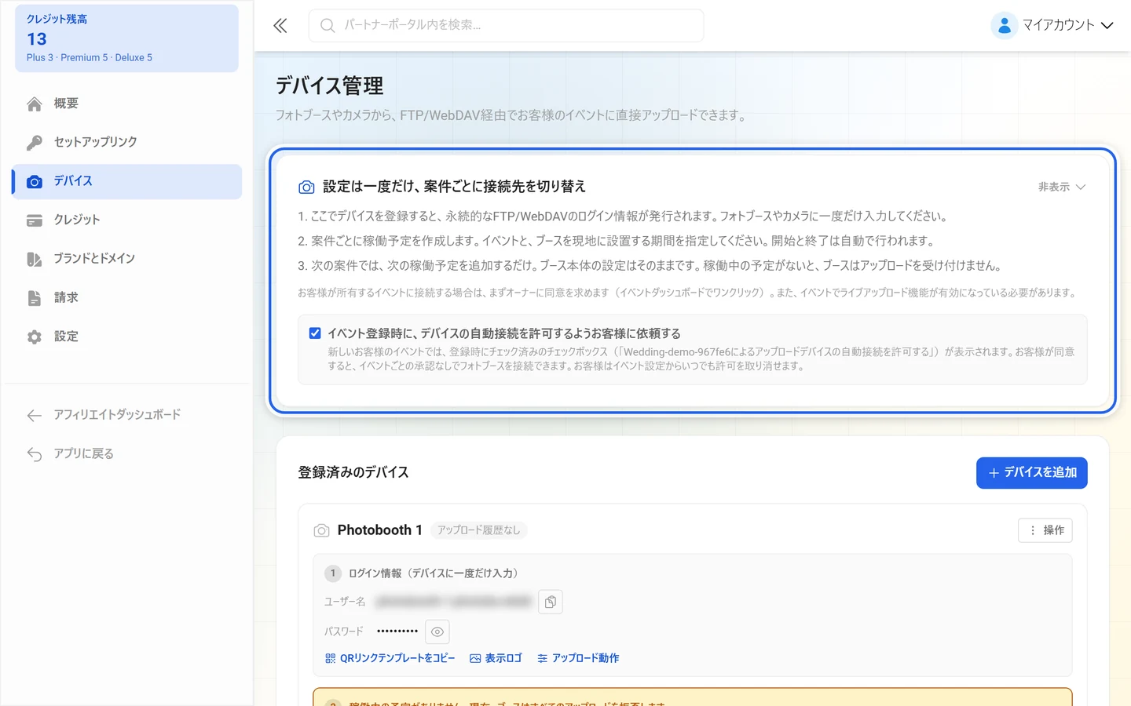Click the 登録済みのデバイス heading
The height and width of the screenshot is (706, 1131).
(353, 473)
